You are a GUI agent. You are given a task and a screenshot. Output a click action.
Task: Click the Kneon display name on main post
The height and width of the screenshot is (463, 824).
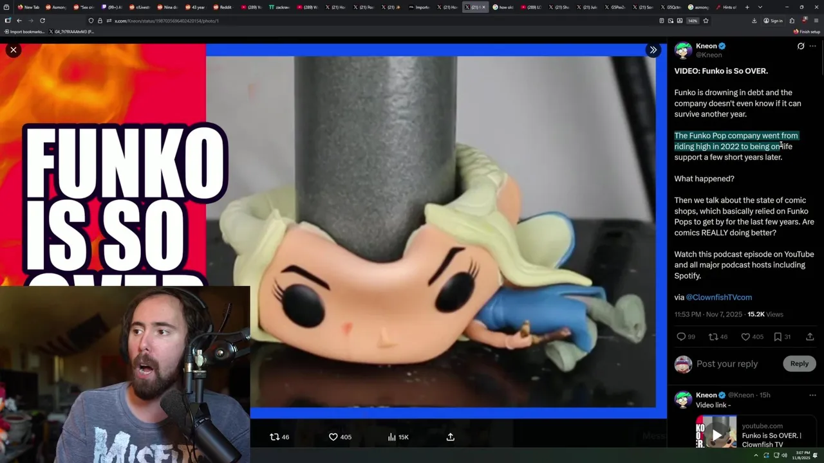click(706, 46)
